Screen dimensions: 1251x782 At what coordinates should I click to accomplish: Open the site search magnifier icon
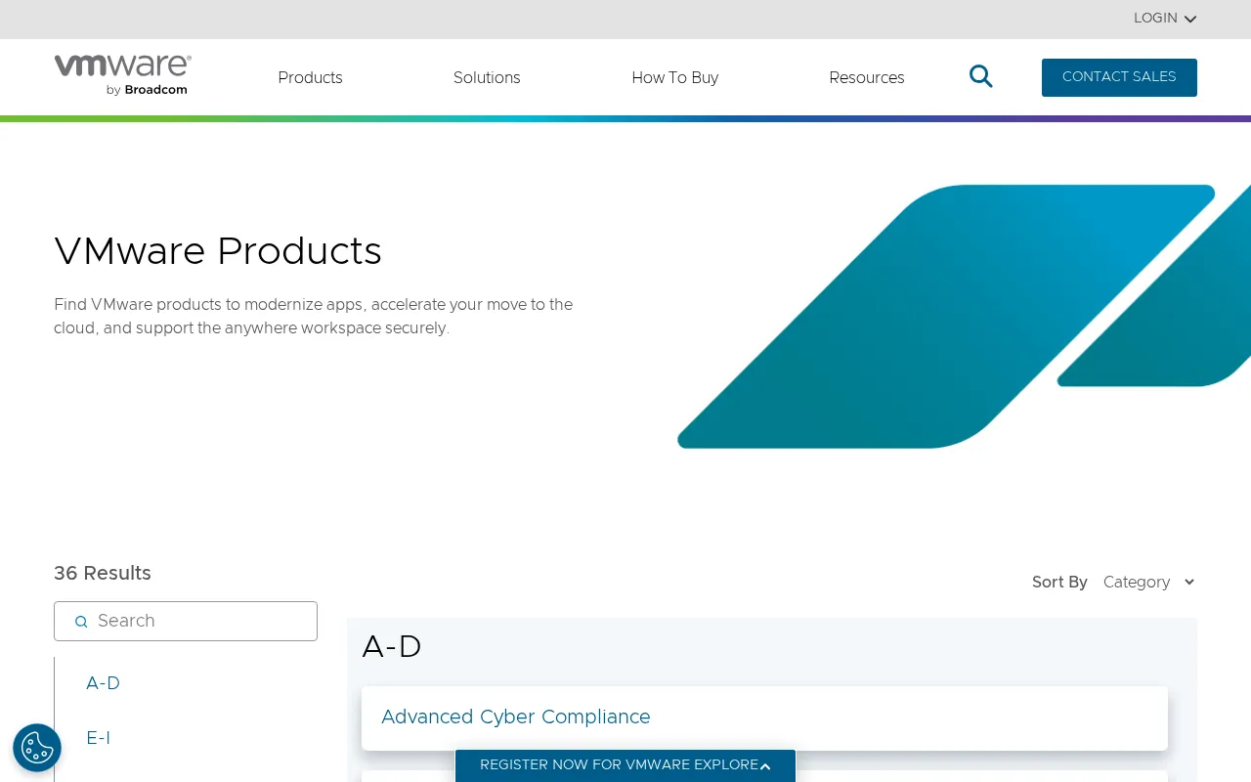click(x=980, y=76)
